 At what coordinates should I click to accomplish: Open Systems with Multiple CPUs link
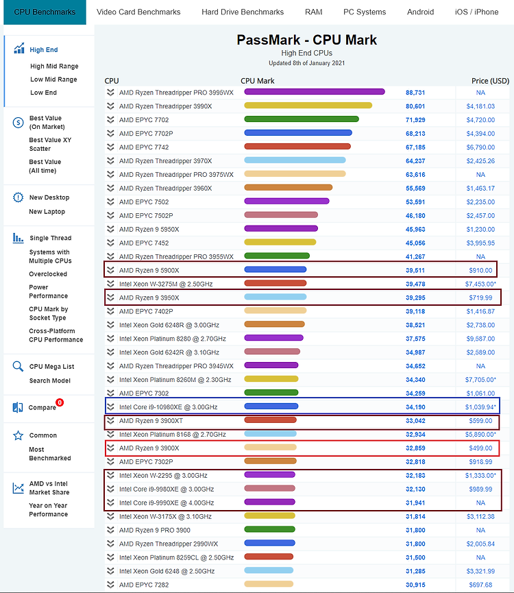[50, 256]
